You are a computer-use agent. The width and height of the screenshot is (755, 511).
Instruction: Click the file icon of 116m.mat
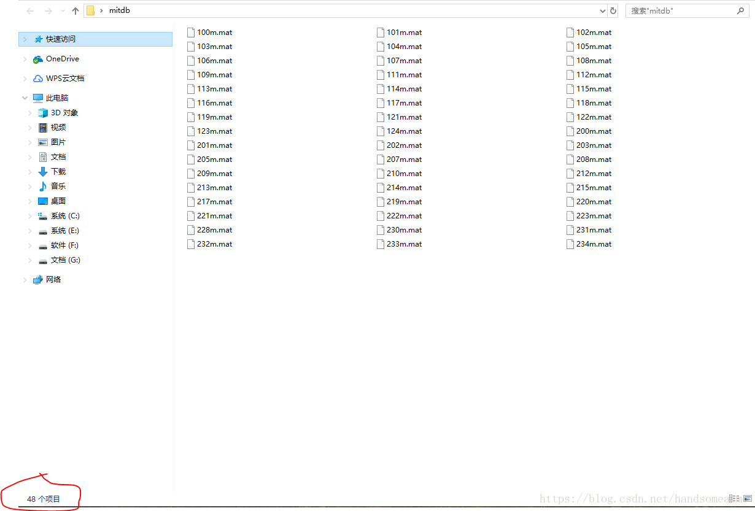tap(191, 103)
